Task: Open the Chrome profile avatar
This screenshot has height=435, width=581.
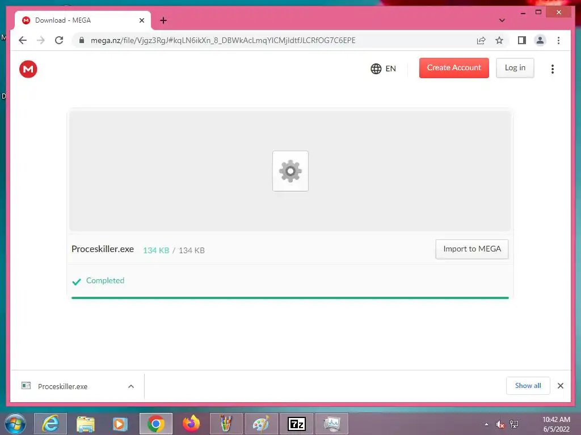Action: point(540,40)
